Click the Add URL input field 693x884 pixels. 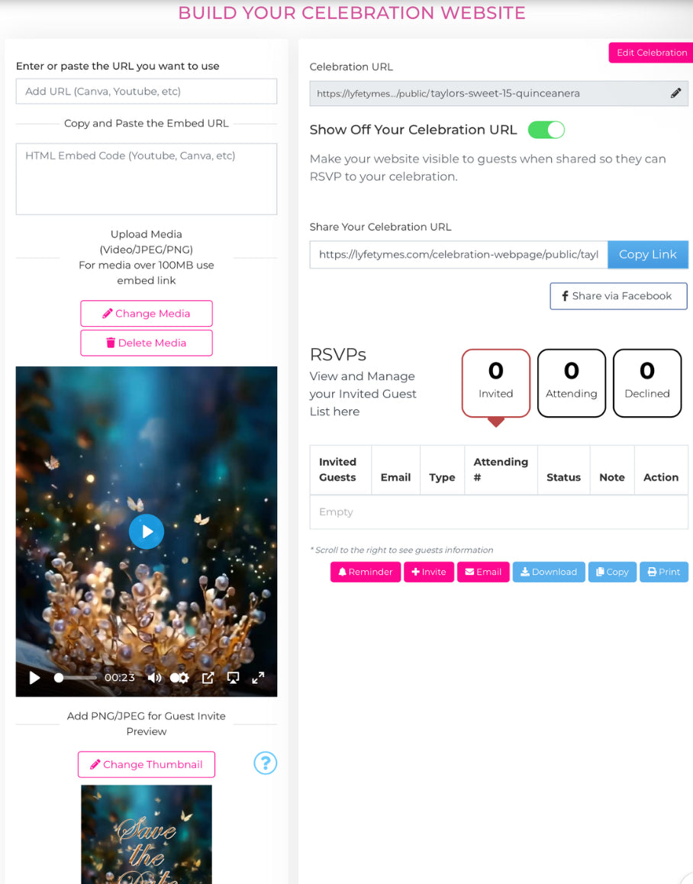pos(147,92)
